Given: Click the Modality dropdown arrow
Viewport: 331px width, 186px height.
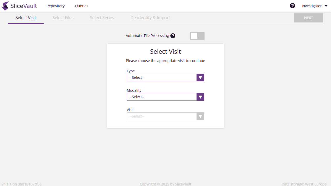Looking at the screenshot, I should 200,97.
